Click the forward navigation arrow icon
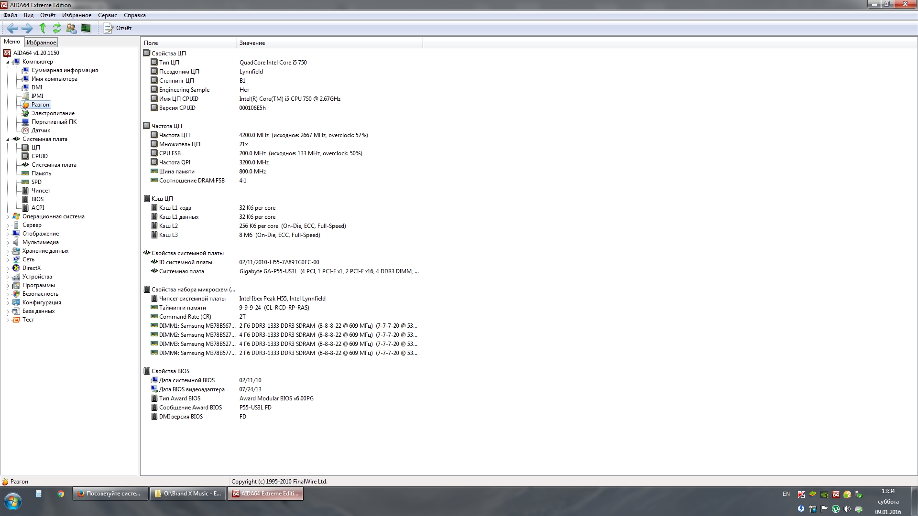918x516 pixels. click(x=27, y=28)
